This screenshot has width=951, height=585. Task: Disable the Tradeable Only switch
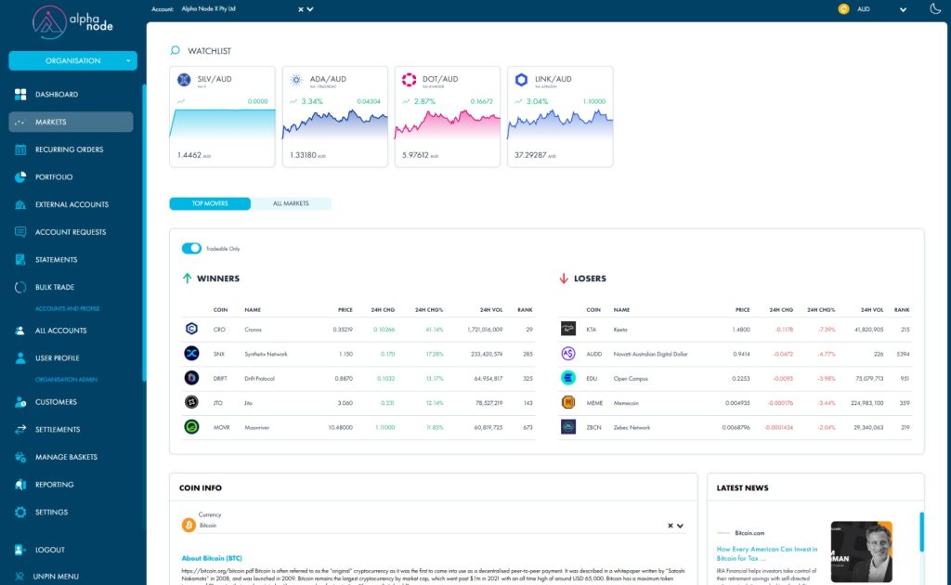(191, 249)
